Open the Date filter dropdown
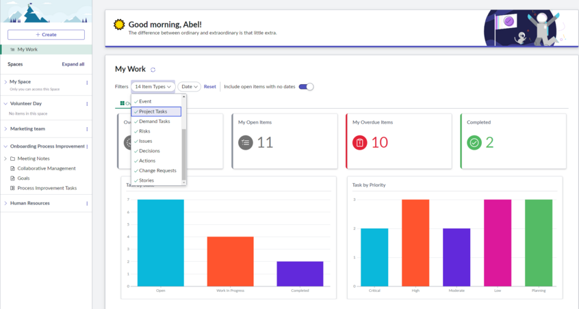Screen dimensions: 579x309 [x=189, y=87]
